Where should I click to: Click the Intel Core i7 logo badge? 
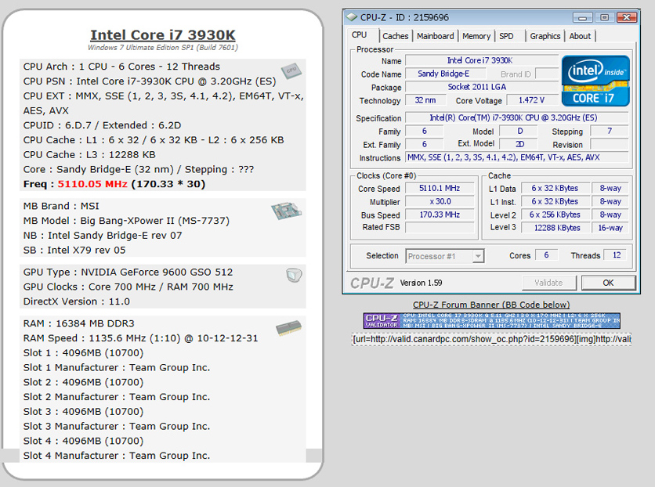click(595, 81)
